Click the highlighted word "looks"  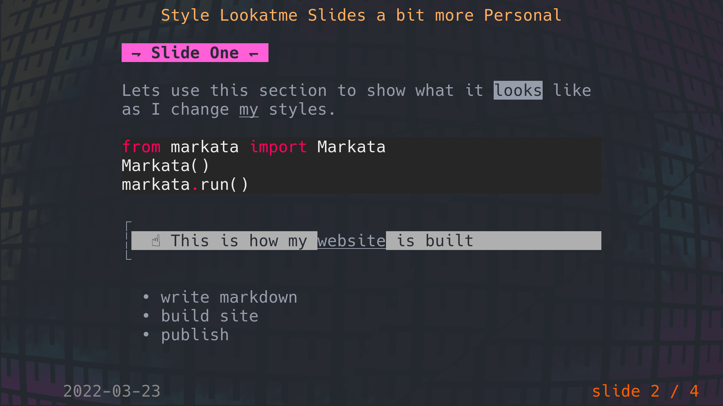point(518,91)
